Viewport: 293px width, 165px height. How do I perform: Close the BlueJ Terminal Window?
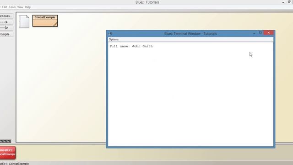pyautogui.click(x=269, y=33)
